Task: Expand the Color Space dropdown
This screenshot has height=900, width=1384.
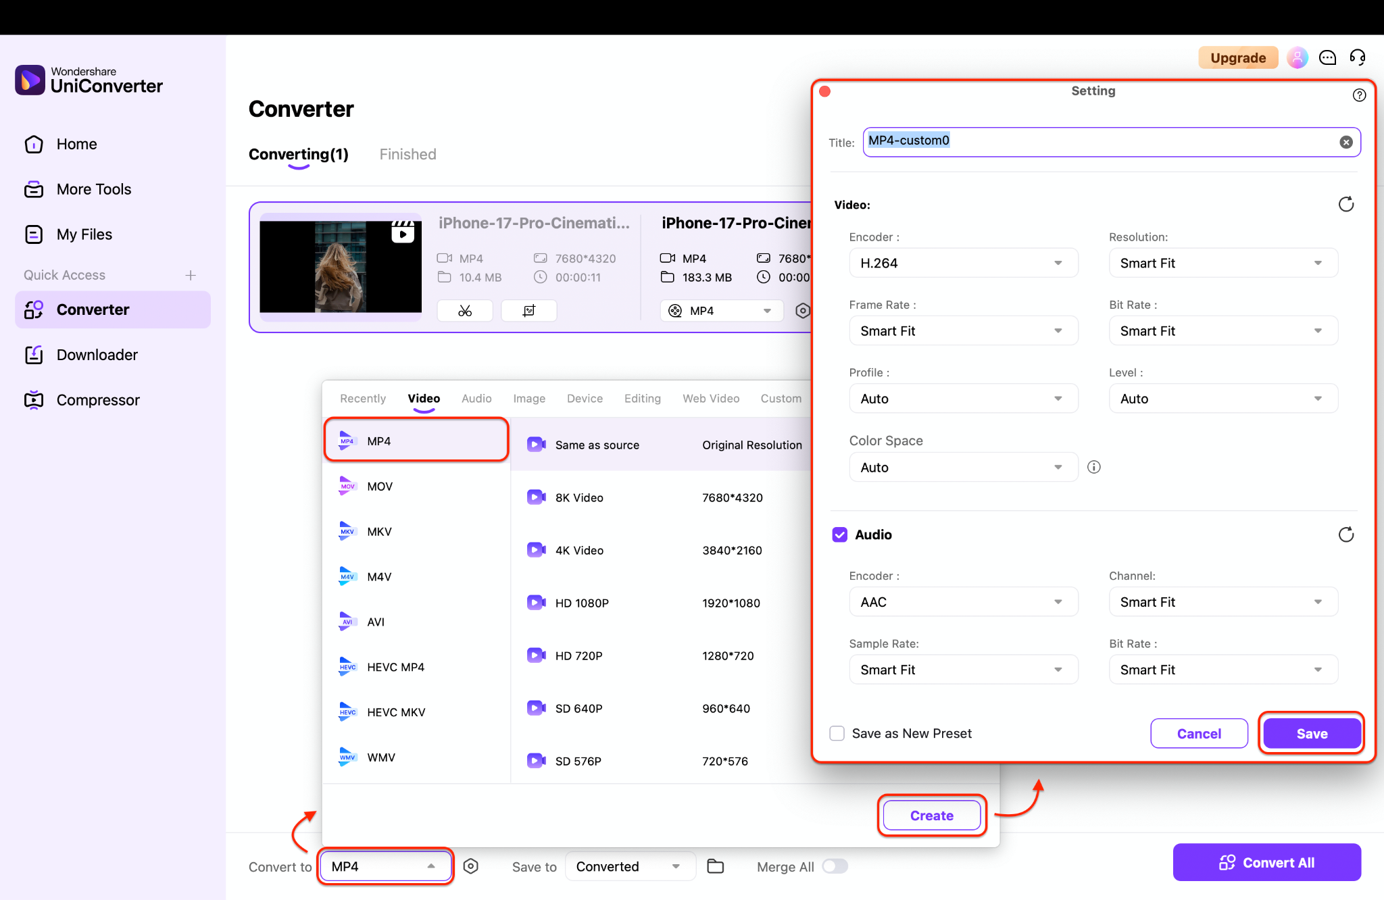Action: (964, 467)
